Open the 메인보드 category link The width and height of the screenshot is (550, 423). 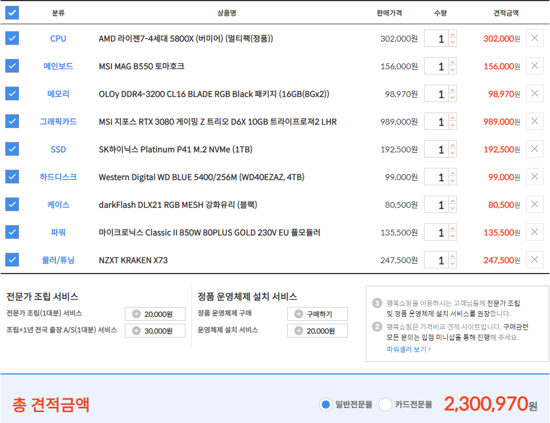click(x=58, y=66)
